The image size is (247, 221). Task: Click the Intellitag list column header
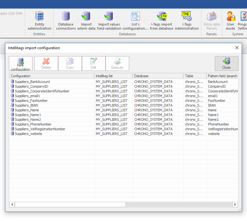click(x=113, y=76)
